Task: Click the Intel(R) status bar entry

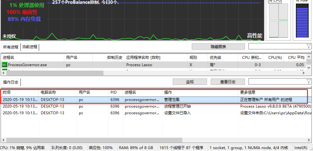Action: (301, 148)
